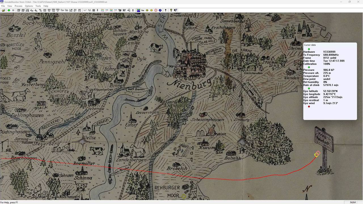Viewport: 363px width, 204px height.
Task: Click the black up arrow toolbar icon
Action: (x=166, y=10)
